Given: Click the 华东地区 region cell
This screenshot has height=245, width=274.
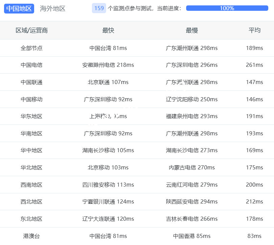Looking at the screenshot, I should coord(31,116).
